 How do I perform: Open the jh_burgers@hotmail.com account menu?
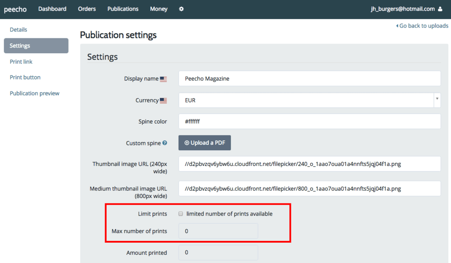coord(403,9)
